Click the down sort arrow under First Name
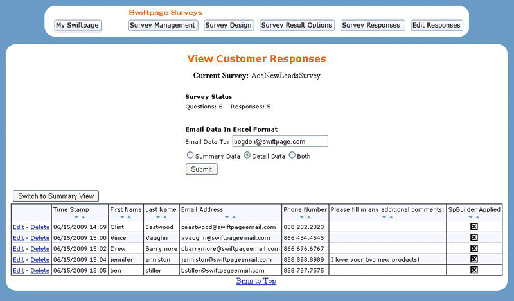 [x=122, y=217]
